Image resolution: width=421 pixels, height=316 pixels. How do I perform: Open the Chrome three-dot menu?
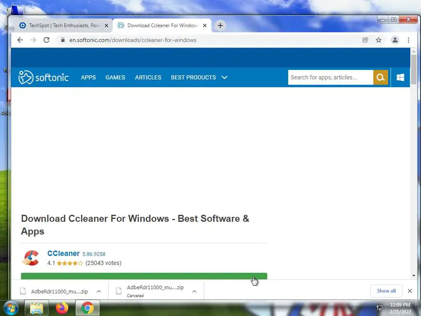pyautogui.click(x=408, y=40)
